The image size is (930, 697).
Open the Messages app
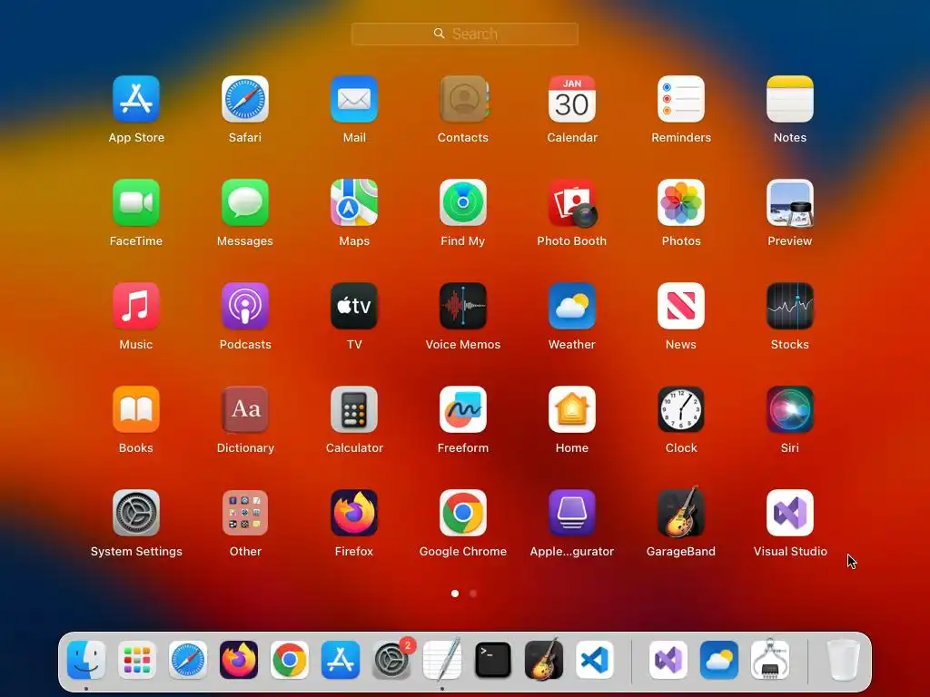[x=245, y=202]
